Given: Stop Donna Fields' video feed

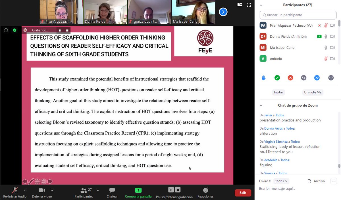Looking at the screenshot, I should [x=332, y=36].
